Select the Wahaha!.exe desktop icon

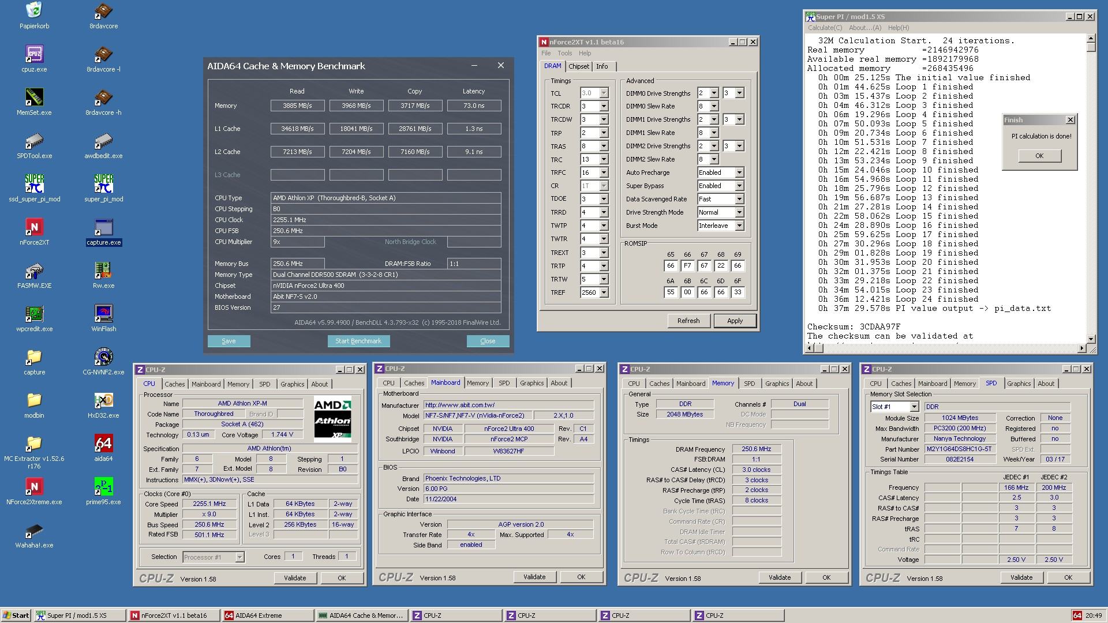[x=34, y=535]
